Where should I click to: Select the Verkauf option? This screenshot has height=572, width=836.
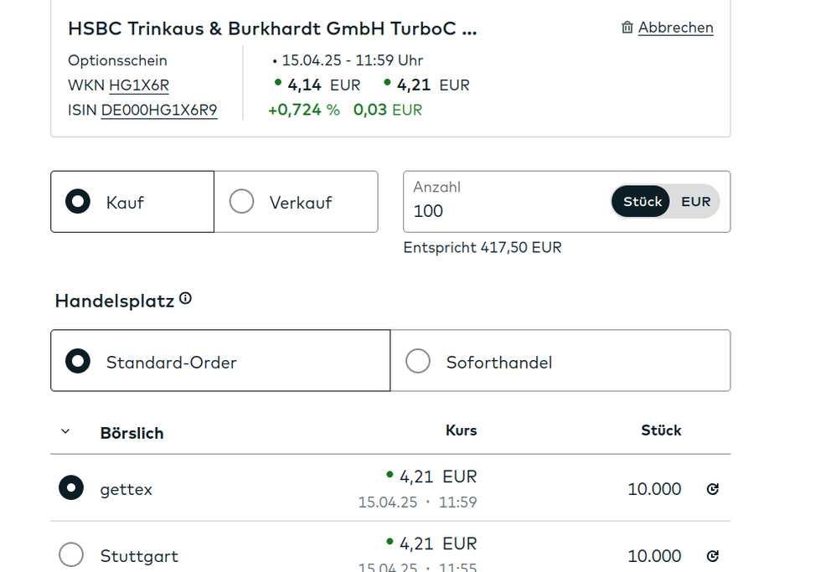click(241, 202)
